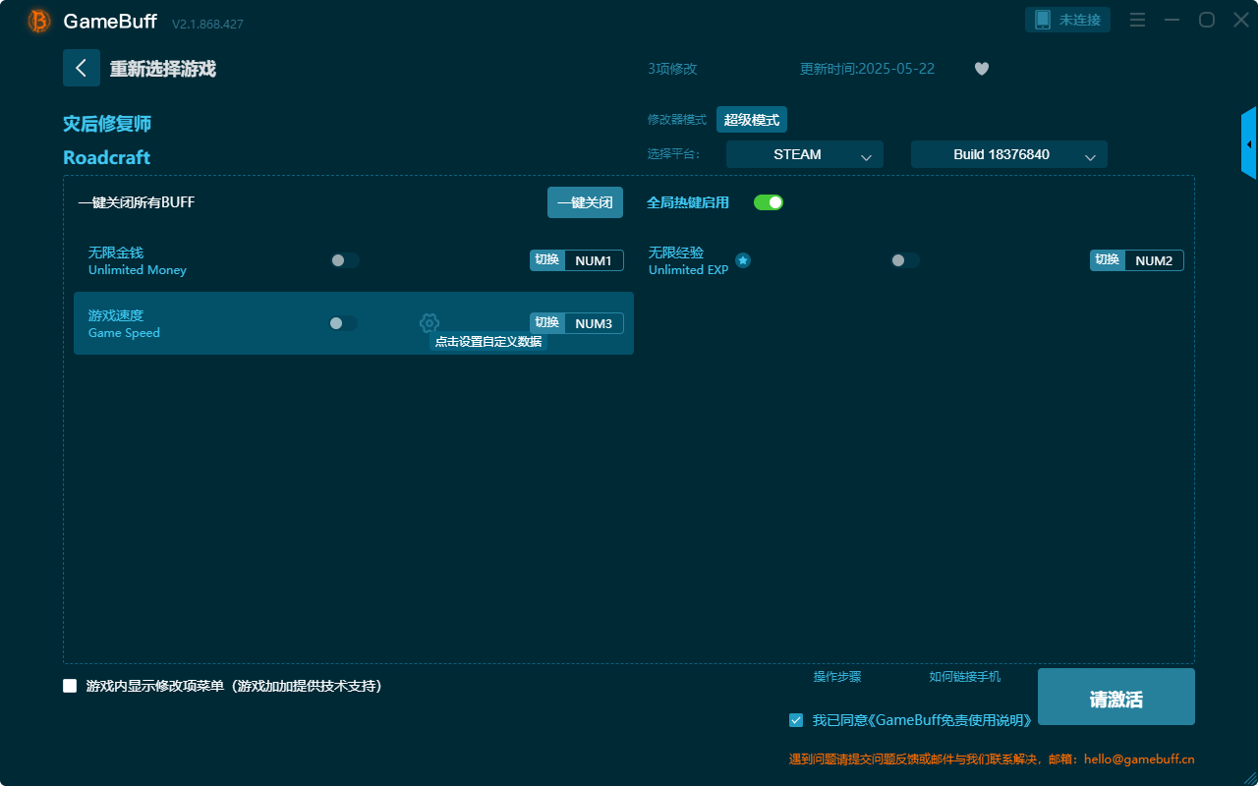Image resolution: width=1258 pixels, height=786 pixels.
Task: Click the Unlimited EXP label
Action: pyautogui.click(x=688, y=270)
